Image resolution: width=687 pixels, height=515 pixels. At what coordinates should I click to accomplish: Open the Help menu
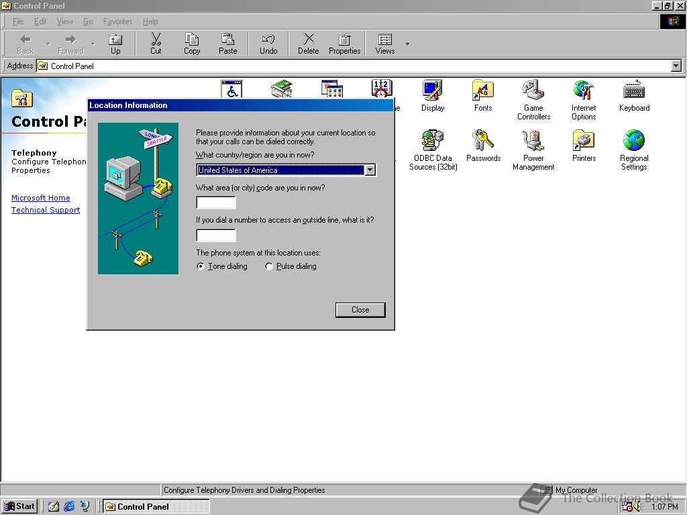[150, 21]
